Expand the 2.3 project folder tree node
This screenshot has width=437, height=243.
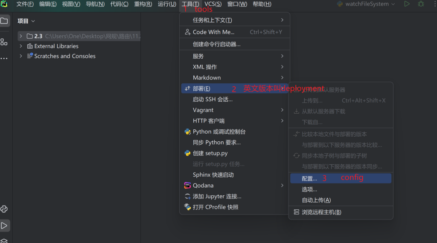[x=20, y=36]
